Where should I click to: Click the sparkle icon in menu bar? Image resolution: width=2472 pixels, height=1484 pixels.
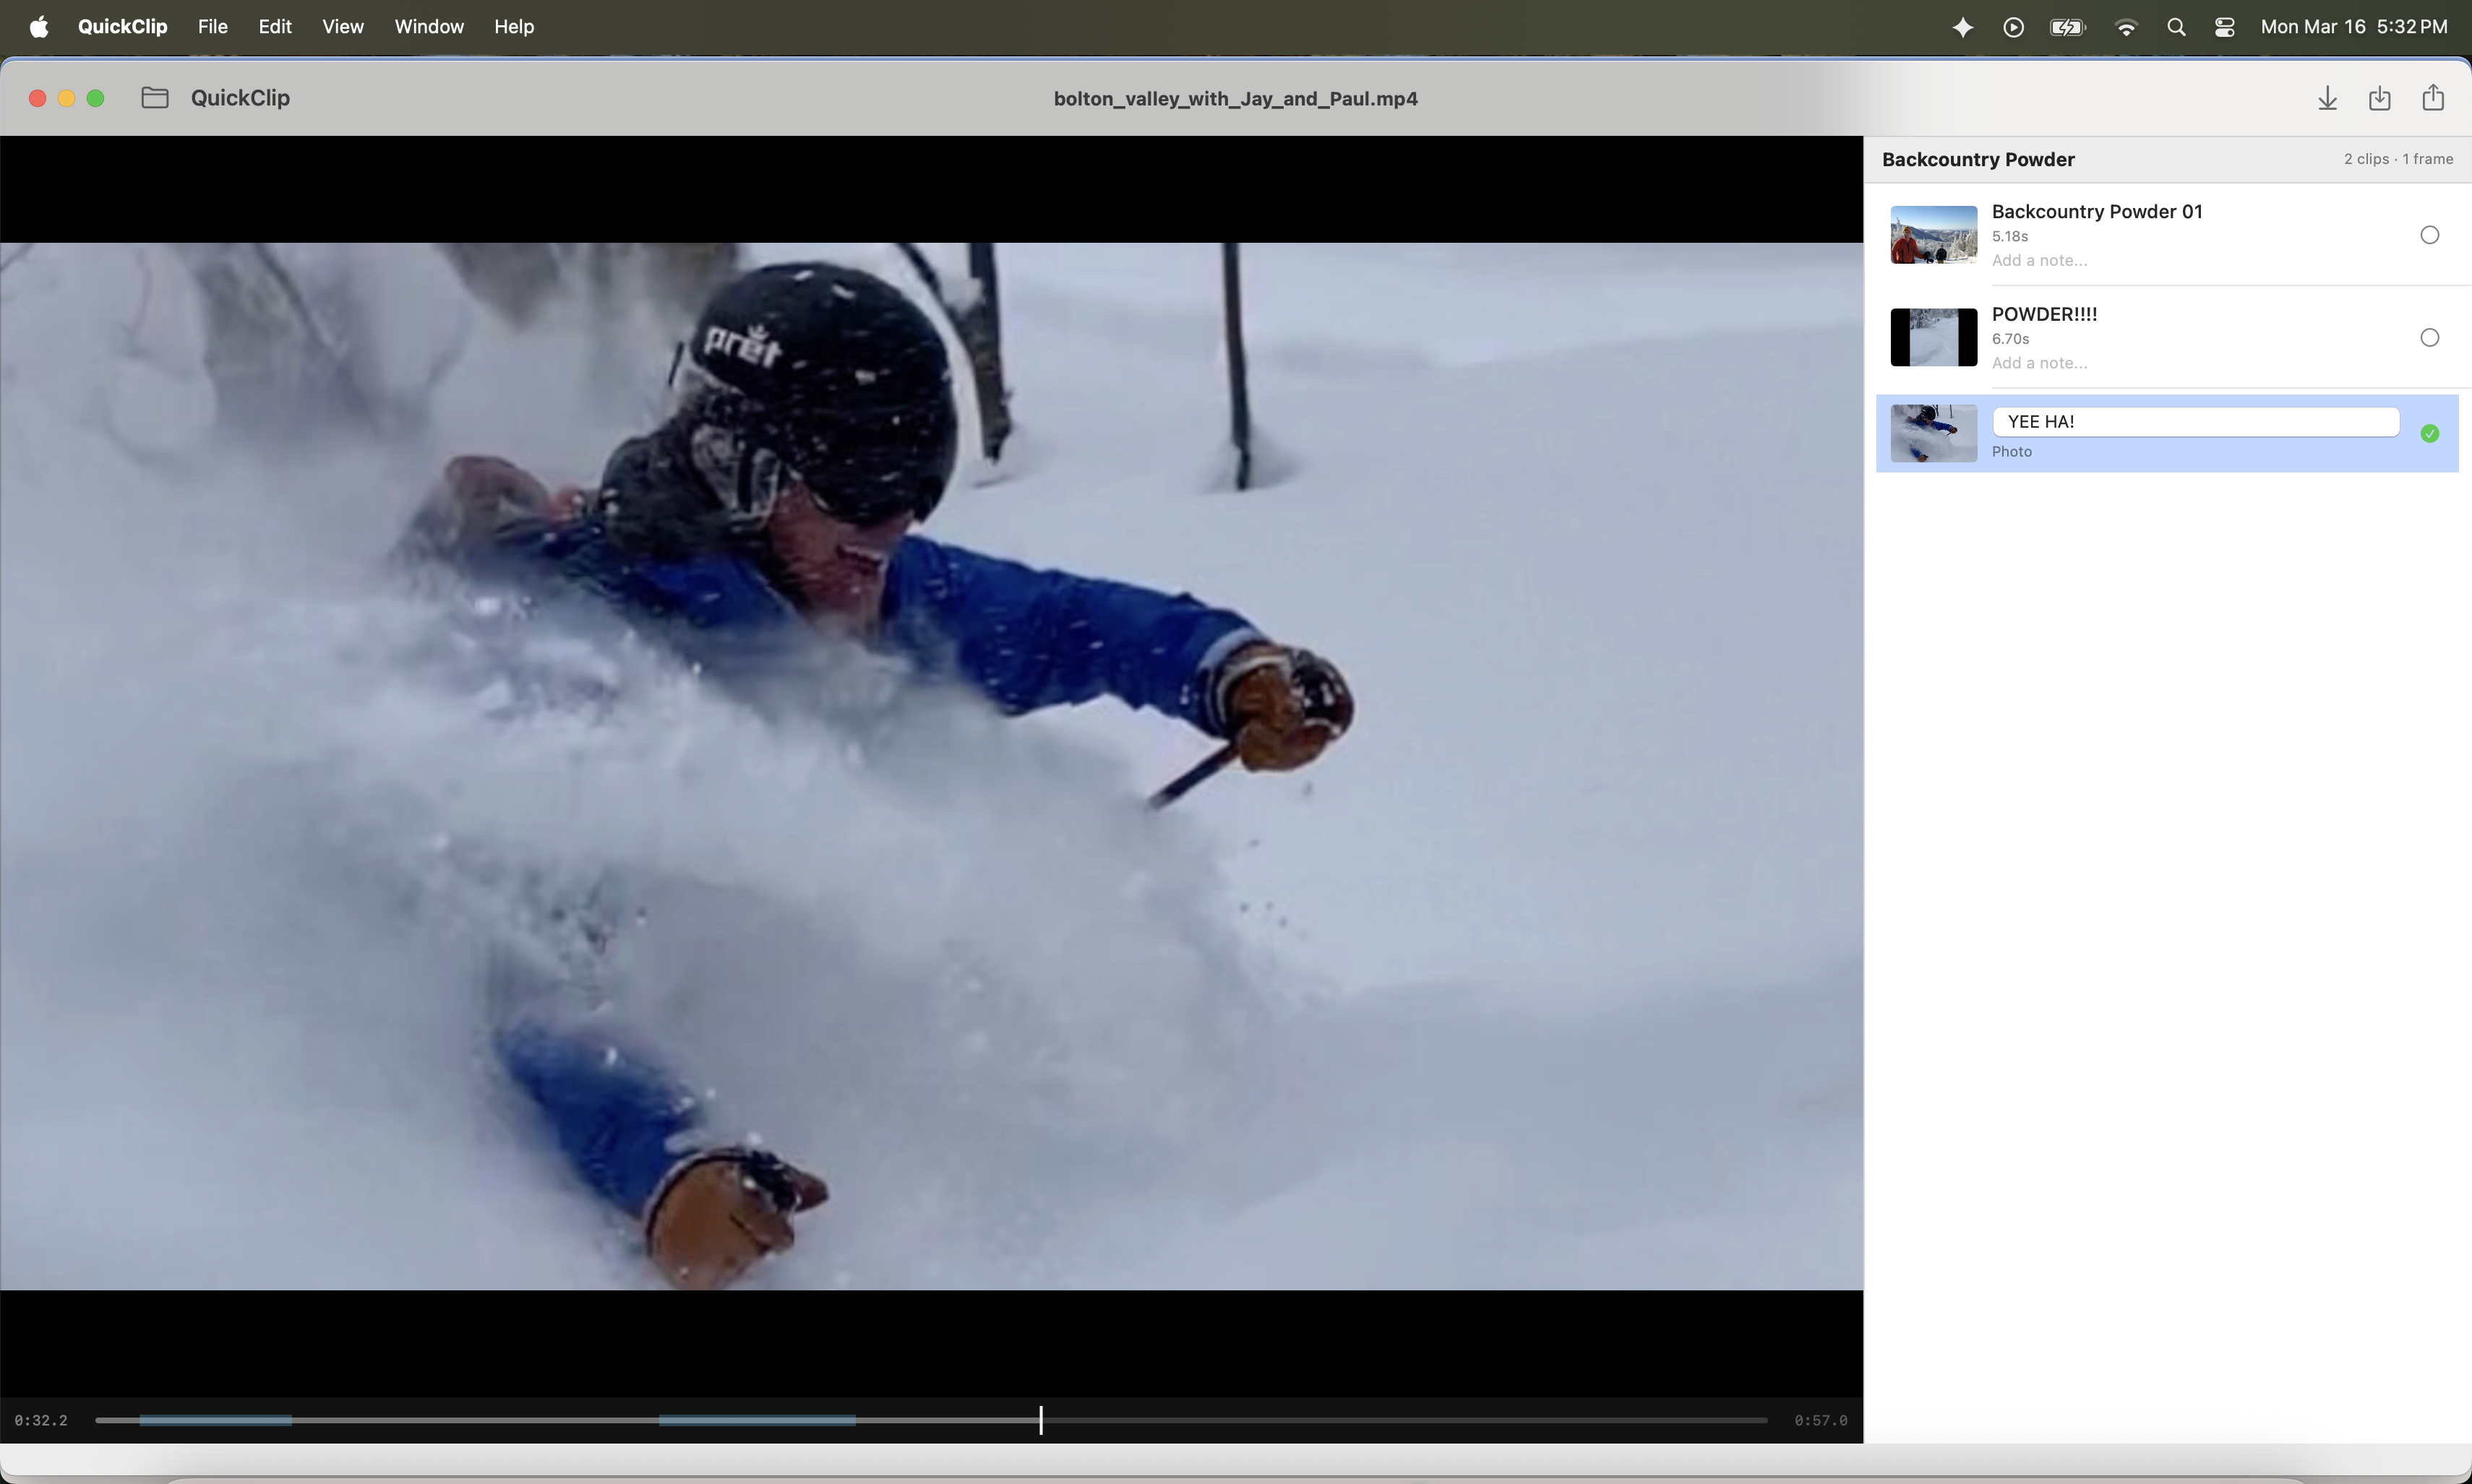(x=1963, y=27)
